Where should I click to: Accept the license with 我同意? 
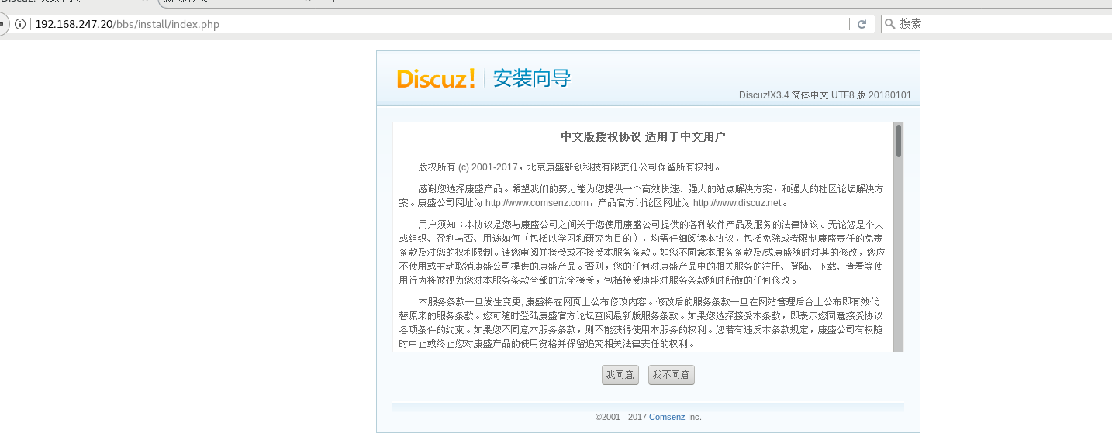620,375
